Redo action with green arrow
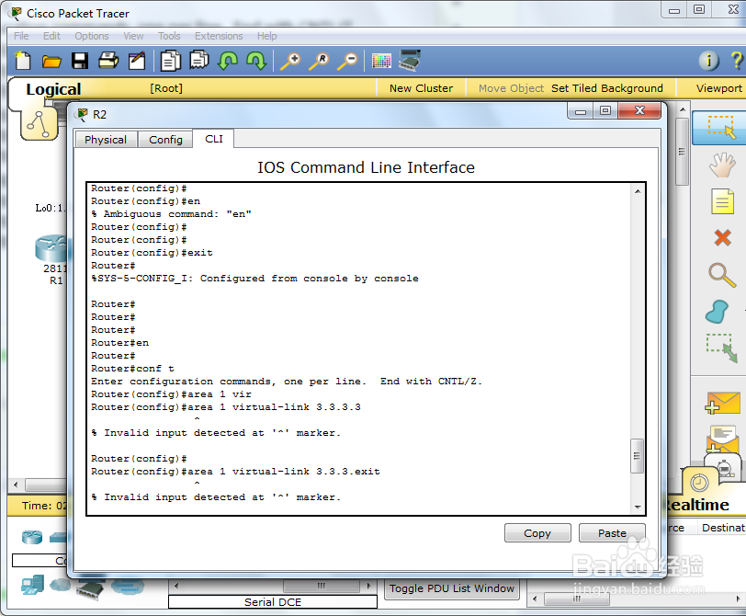 pos(256,61)
